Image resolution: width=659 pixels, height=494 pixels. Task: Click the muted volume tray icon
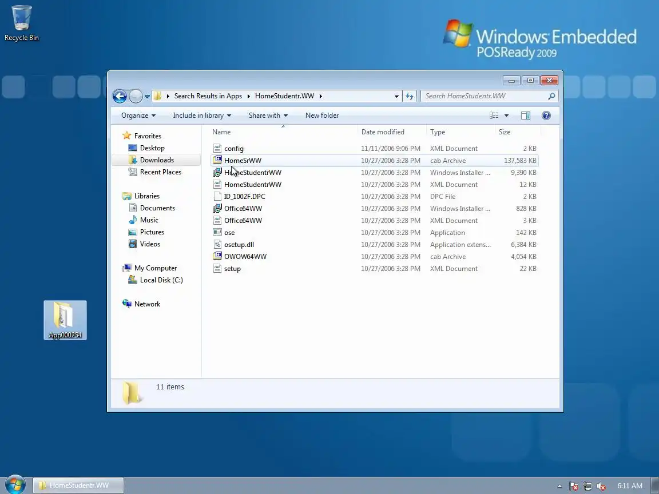tap(601, 486)
